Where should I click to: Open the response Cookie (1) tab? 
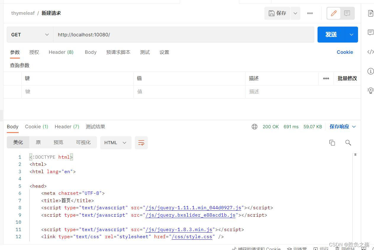click(x=37, y=127)
